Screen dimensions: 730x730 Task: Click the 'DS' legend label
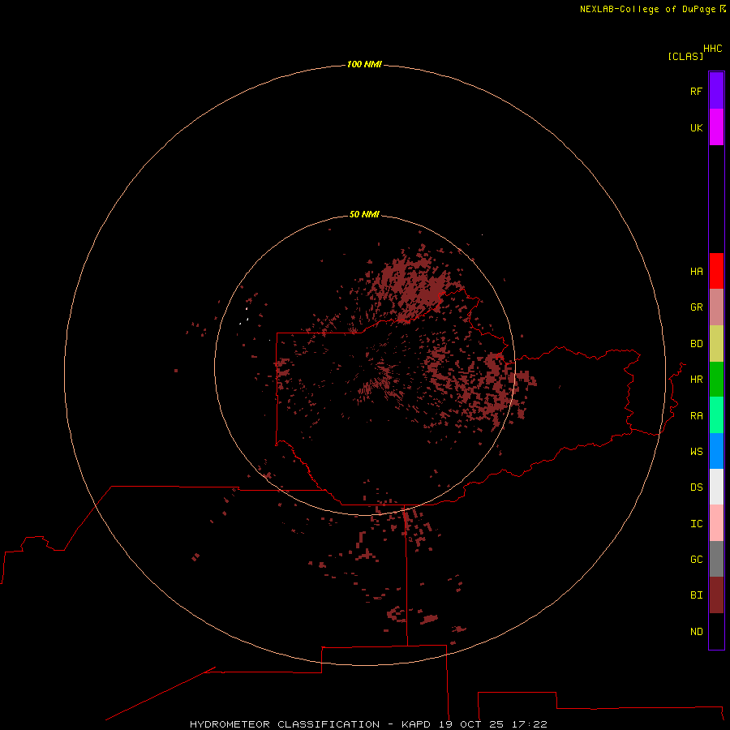click(x=696, y=487)
